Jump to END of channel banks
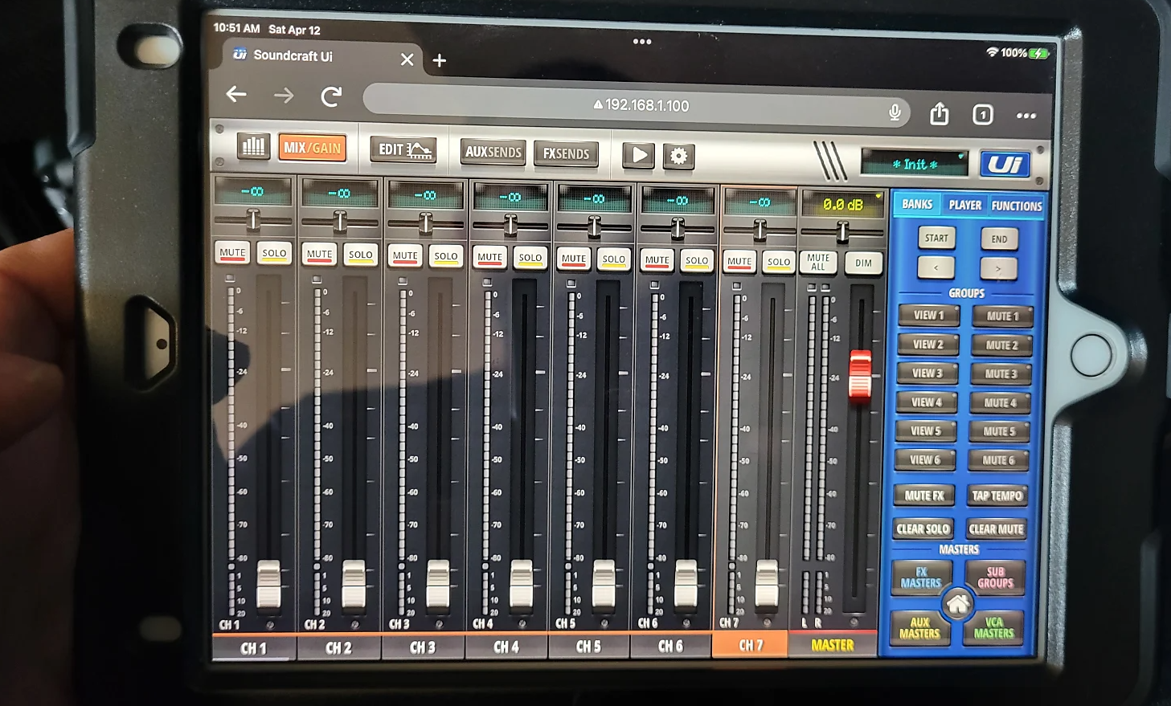 click(999, 239)
